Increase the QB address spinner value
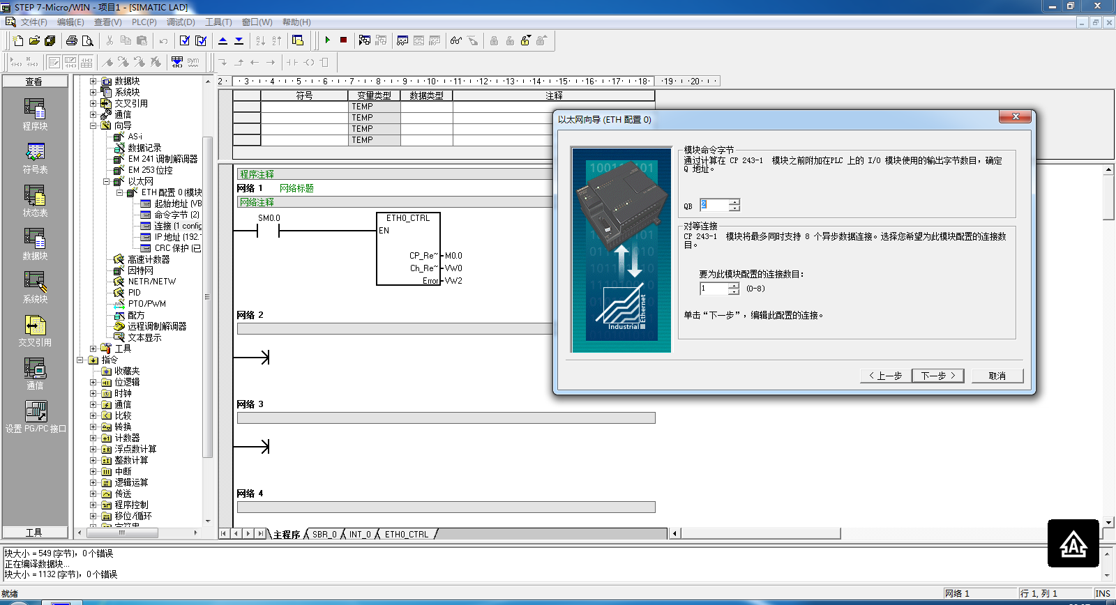The height and width of the screenshot is (605, 1116). (734, 202)
